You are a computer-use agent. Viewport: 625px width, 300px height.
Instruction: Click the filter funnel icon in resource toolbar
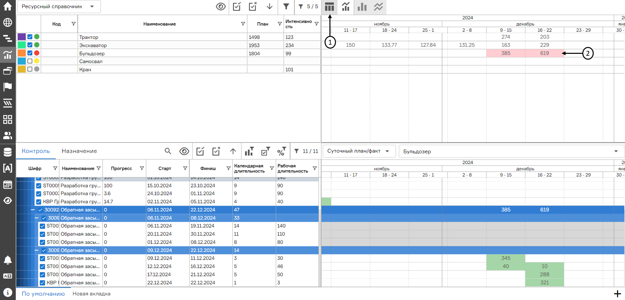tap(286, 7)
